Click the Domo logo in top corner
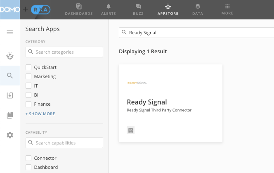The height and width of the screenshot is (173, 274). [10, 9]
